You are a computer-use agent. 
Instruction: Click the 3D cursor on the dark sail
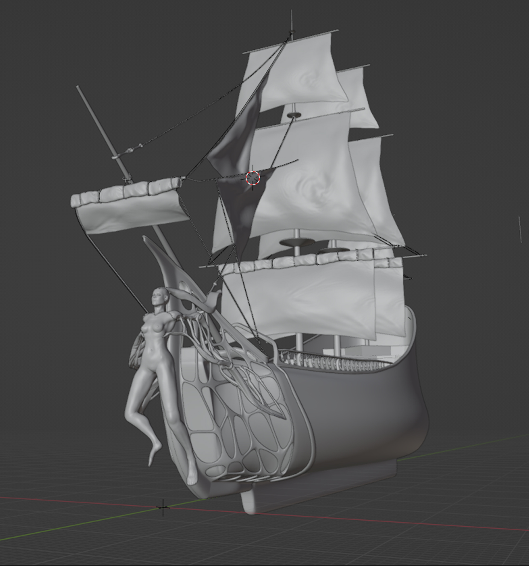point(252,178)
